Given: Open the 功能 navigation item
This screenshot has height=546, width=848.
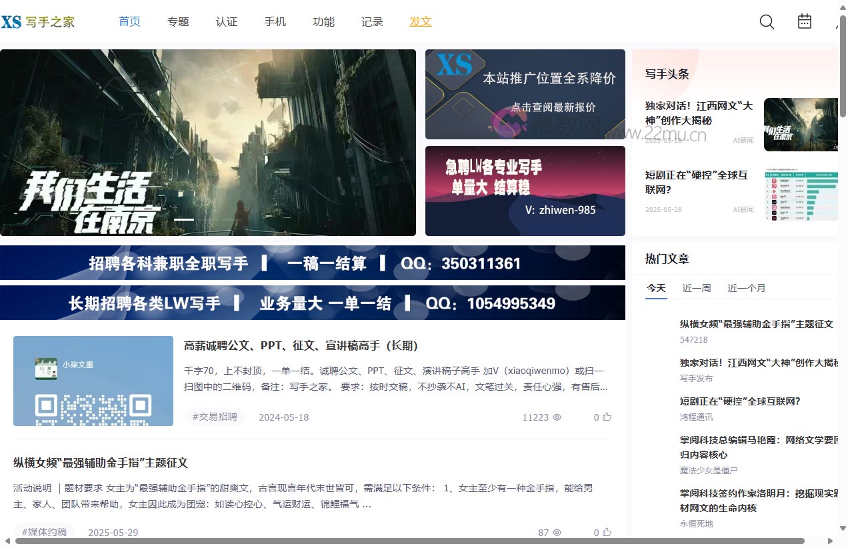Looking at the screenshot, I should pos(323,21).
